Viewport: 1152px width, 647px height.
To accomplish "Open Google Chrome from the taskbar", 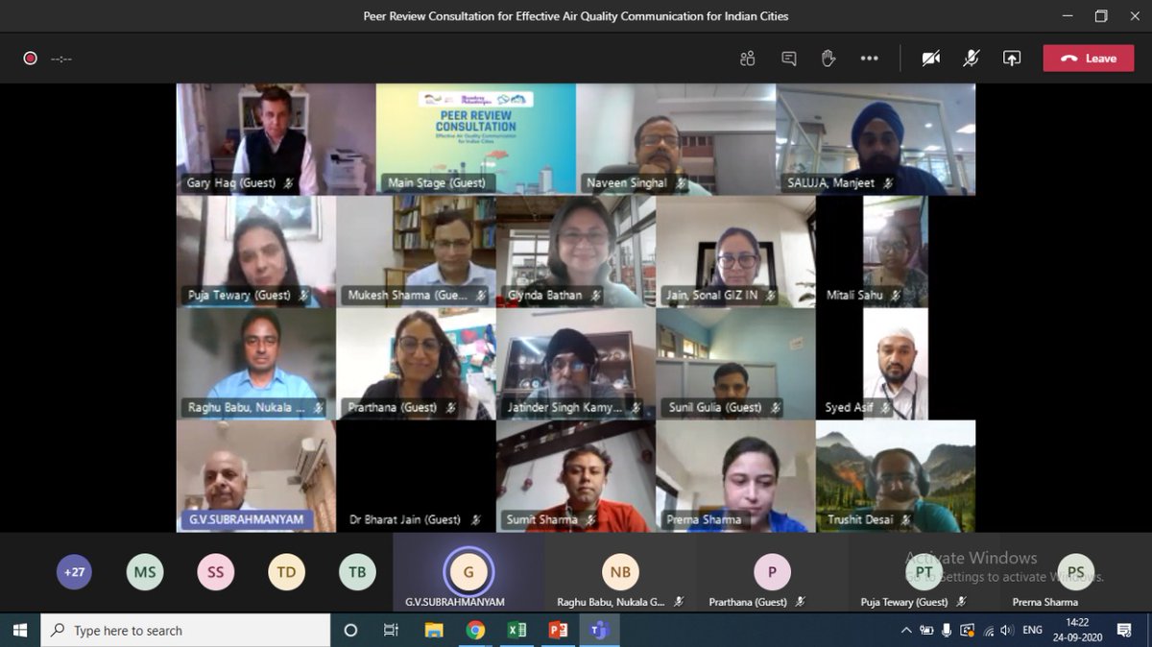I will click(475, 631).
